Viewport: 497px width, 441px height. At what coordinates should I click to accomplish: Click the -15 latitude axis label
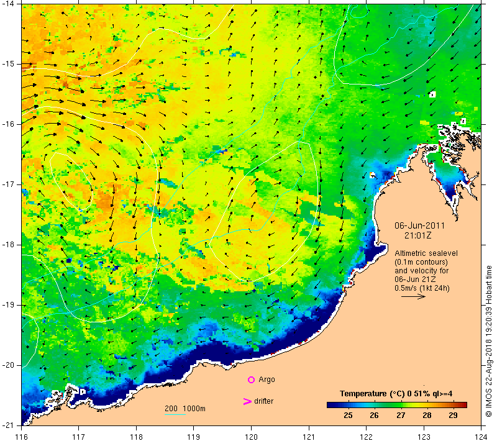click(x=8, y=64)
